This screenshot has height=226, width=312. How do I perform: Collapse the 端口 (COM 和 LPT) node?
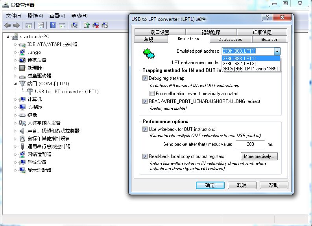(x=15, y=84)
